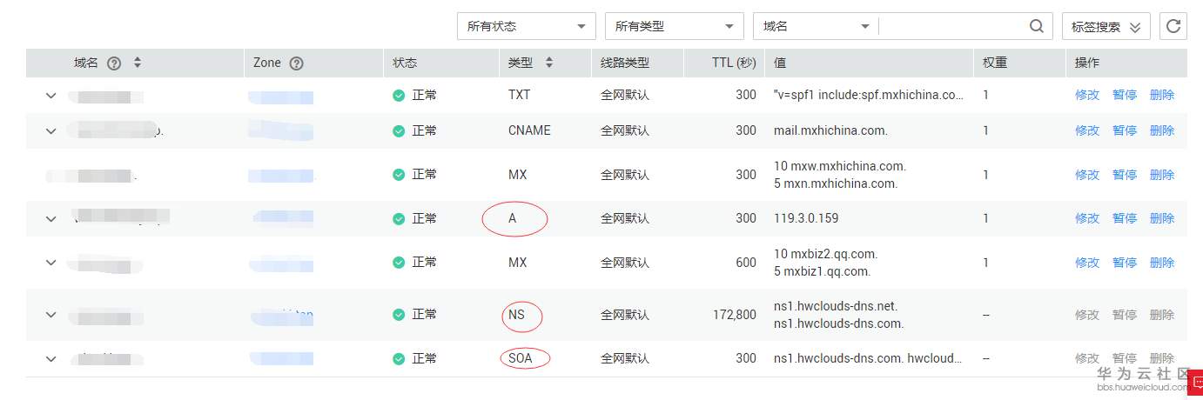The height and width of the screenshot is (400, 1203).
Task: Open the 所有状态 status dropdown
Action: [x=526, y=26]
